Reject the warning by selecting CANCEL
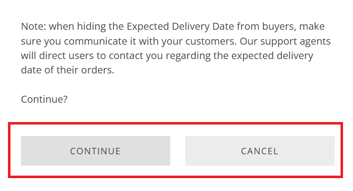This screenshot has width=353, height=191. coord(260,151)
